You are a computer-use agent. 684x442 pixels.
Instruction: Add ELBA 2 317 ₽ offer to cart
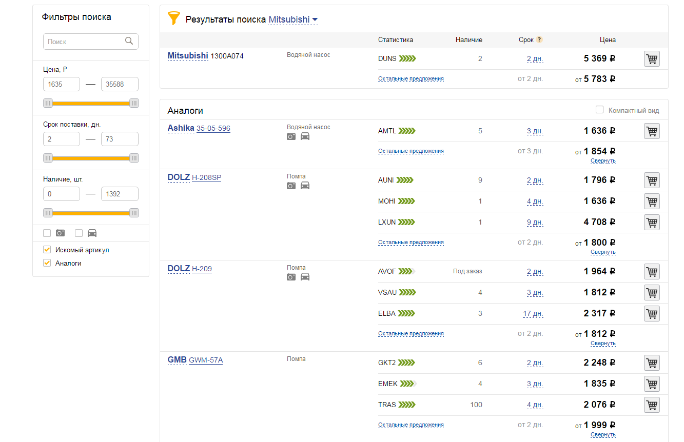click(652, 314)
